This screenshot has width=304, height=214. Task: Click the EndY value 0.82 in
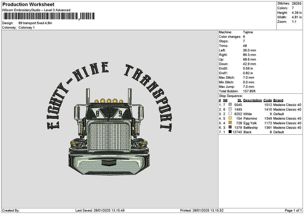click(x=248, y=73)
